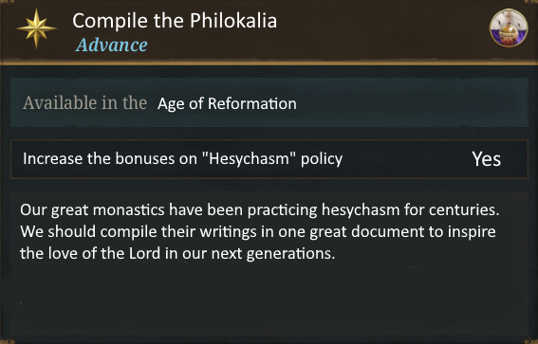The height and width of the screenshot is (344, 538).
Task: Select the religion orb icon in the header
Action: [509, 28]
